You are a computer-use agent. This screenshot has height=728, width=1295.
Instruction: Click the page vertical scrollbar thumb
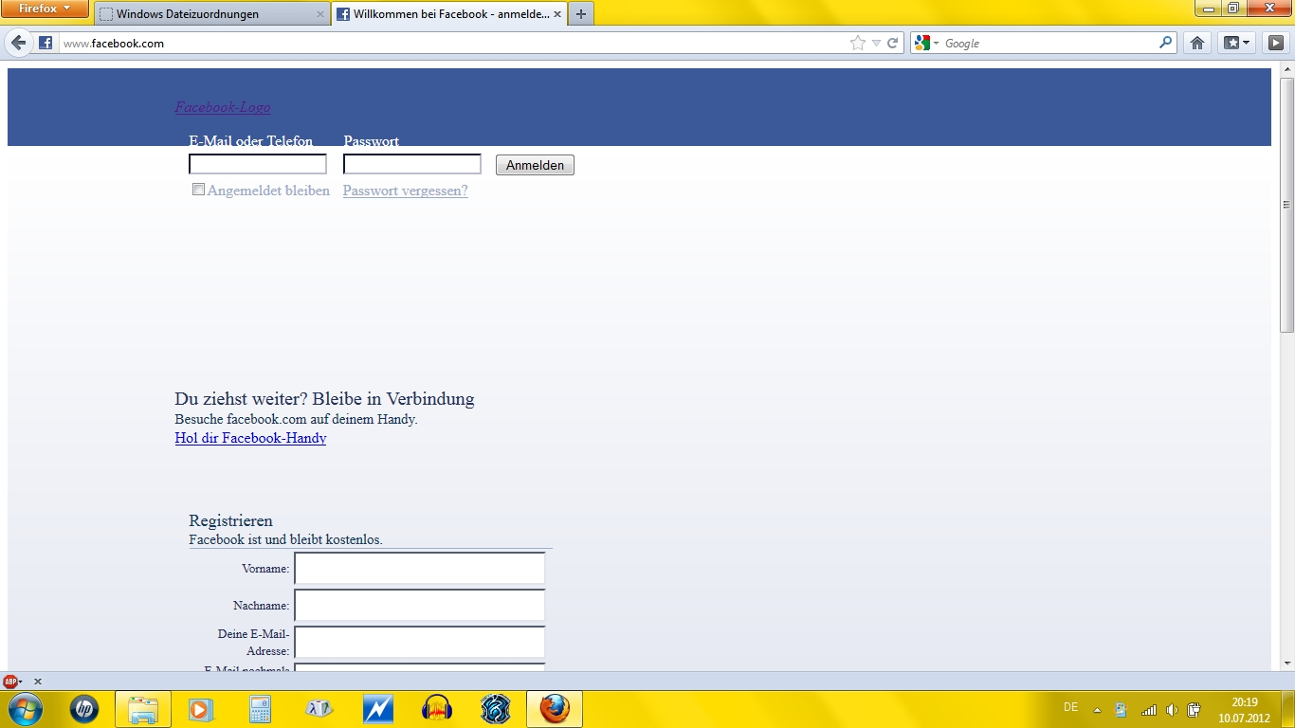pyautogui.click(x=1286, y=205)
